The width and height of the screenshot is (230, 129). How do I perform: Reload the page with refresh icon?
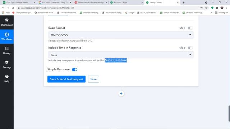(x=13, y=8)
